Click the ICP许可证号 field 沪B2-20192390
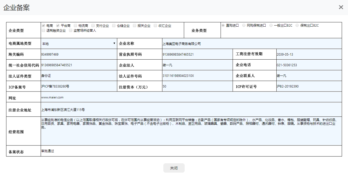 point(309,86)
